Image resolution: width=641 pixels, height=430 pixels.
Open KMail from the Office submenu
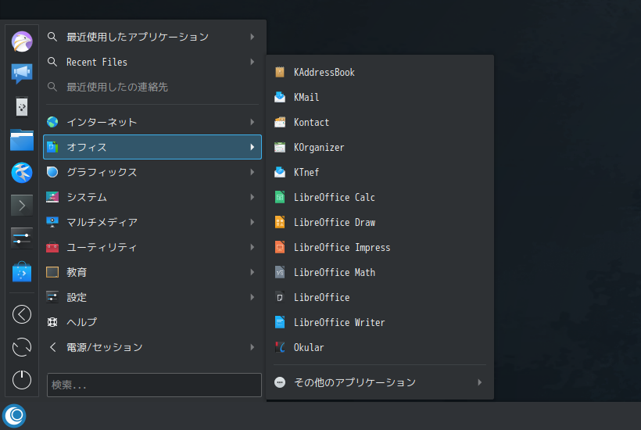point(378,97)
